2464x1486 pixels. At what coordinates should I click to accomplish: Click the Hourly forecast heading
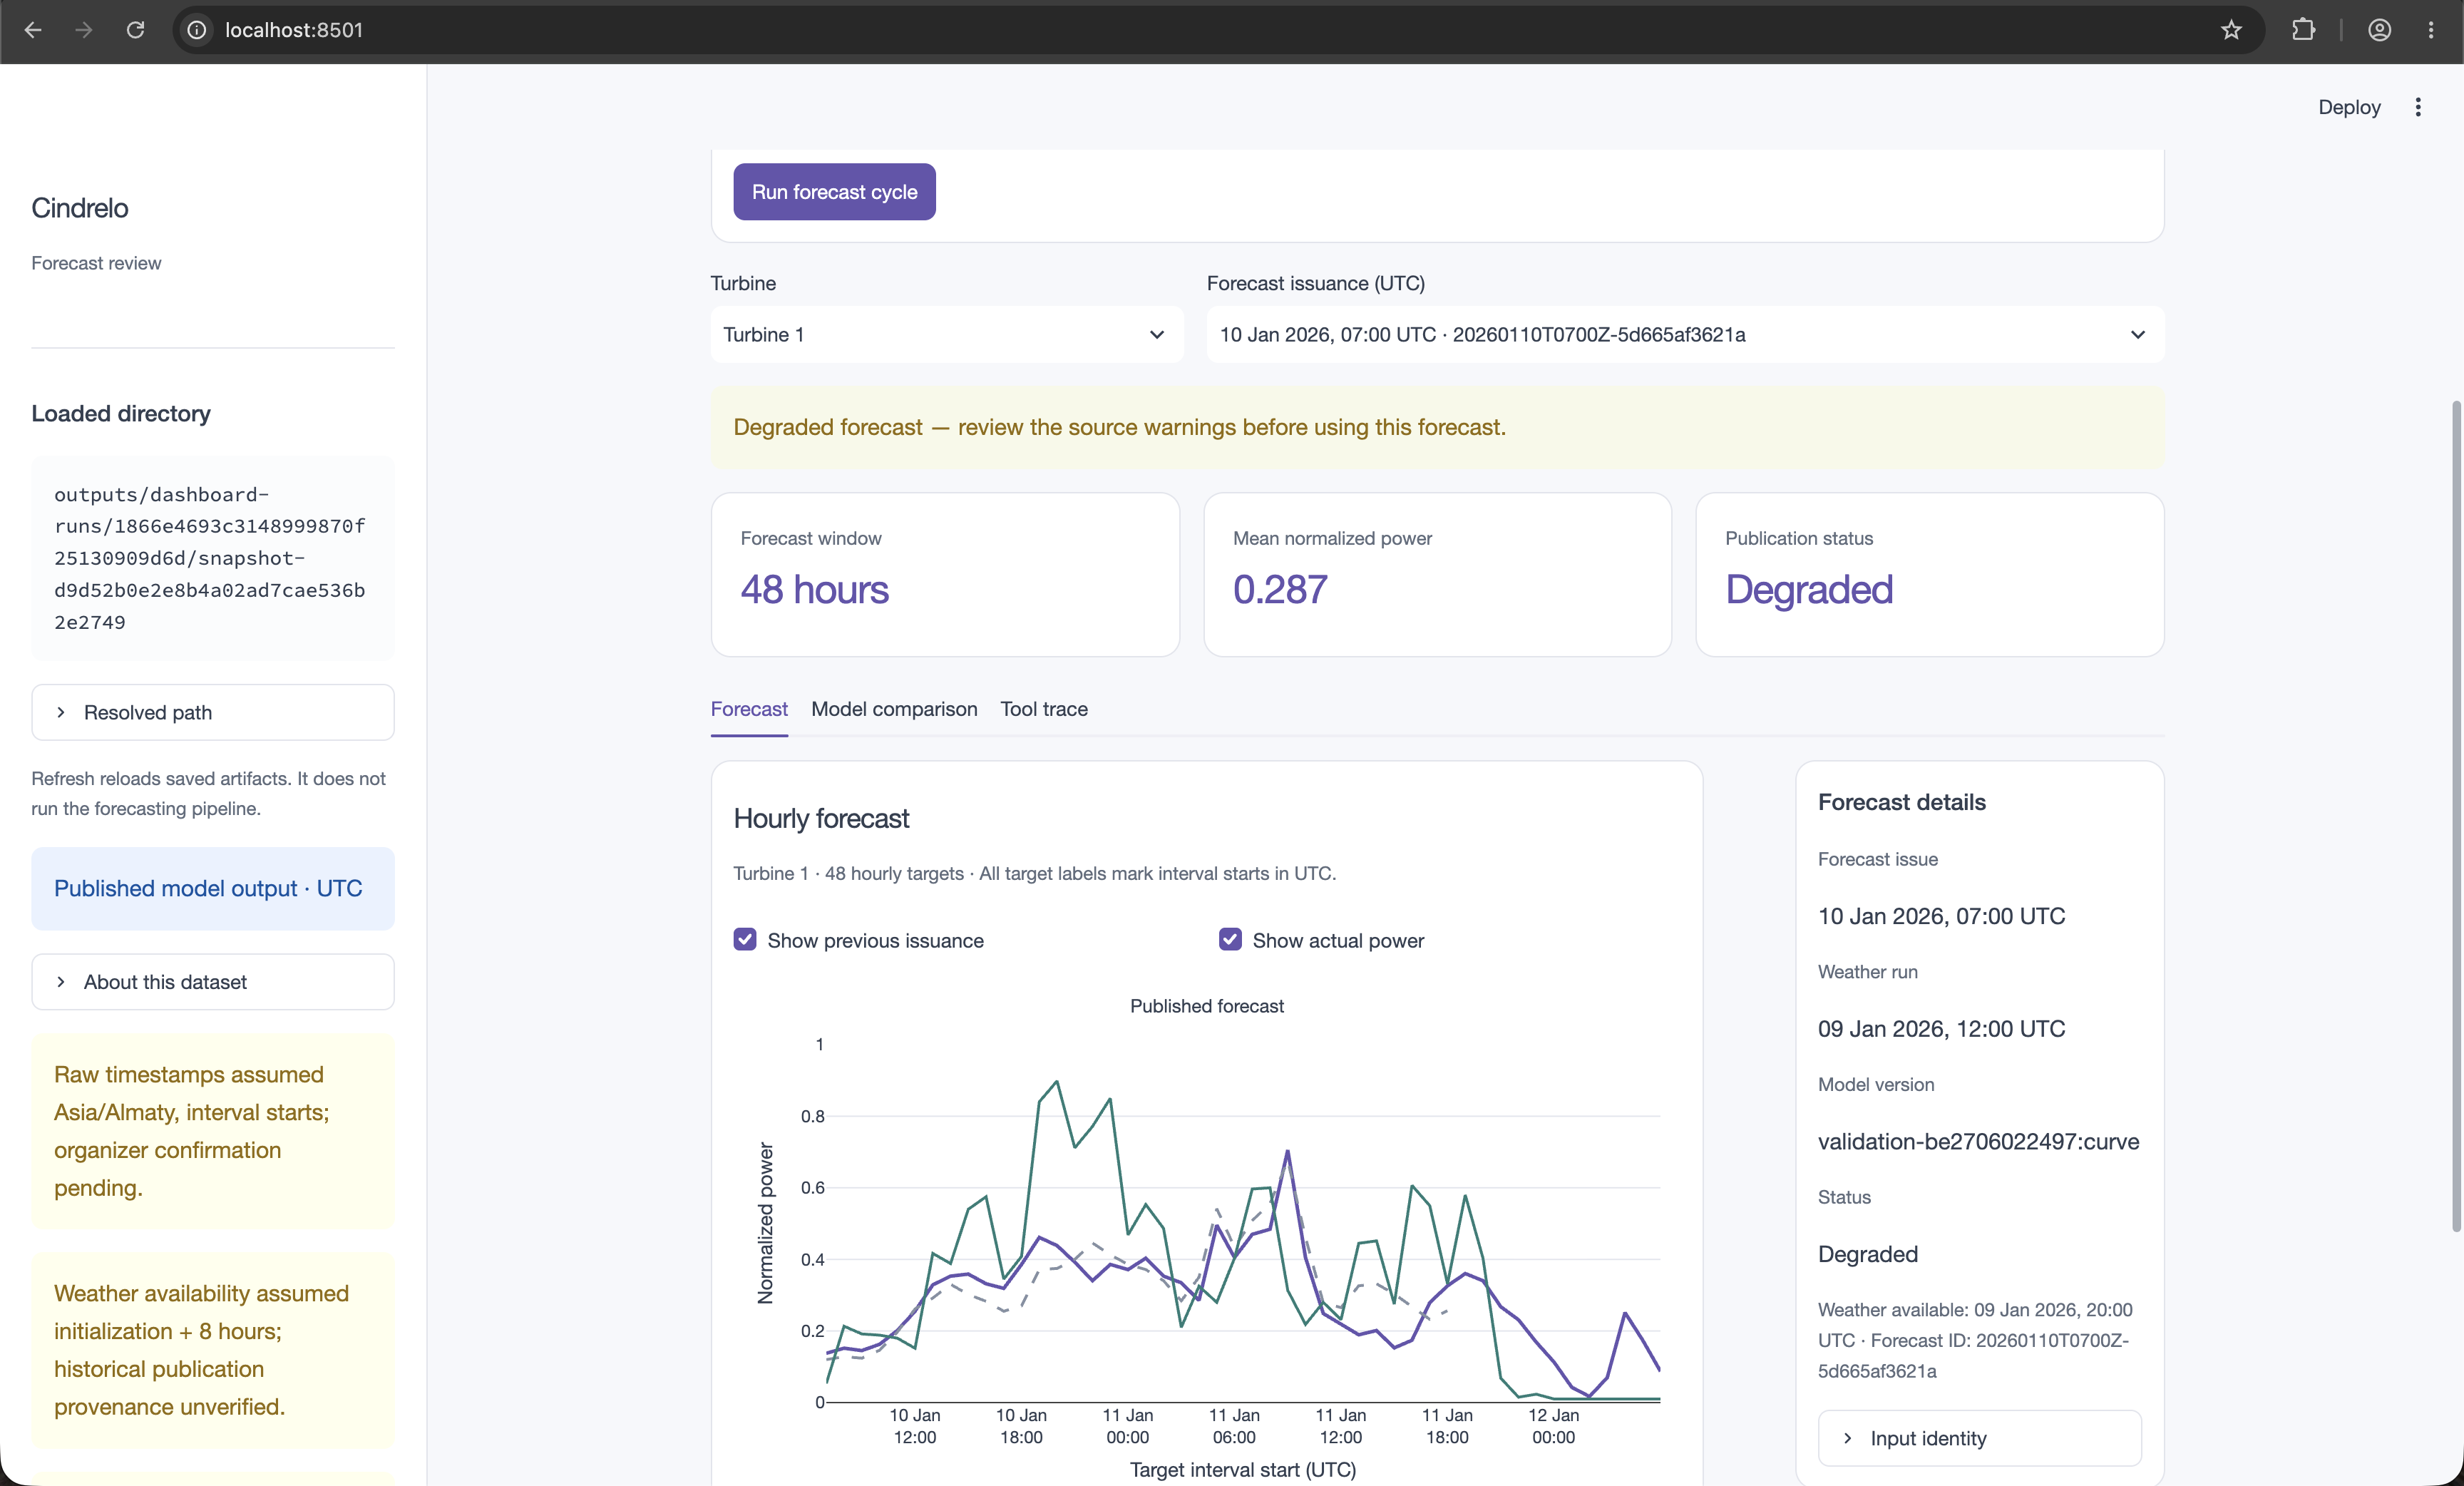pos(821,818)
